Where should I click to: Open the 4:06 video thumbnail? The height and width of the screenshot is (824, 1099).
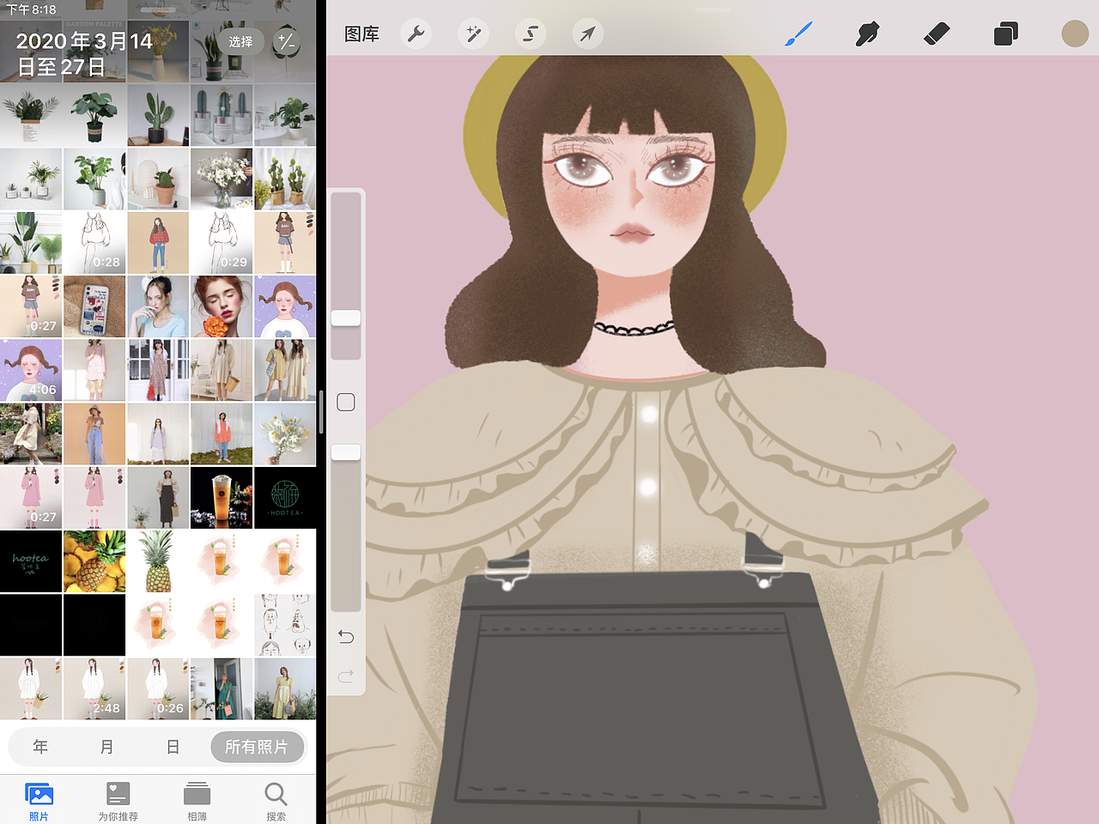[31, 370]
